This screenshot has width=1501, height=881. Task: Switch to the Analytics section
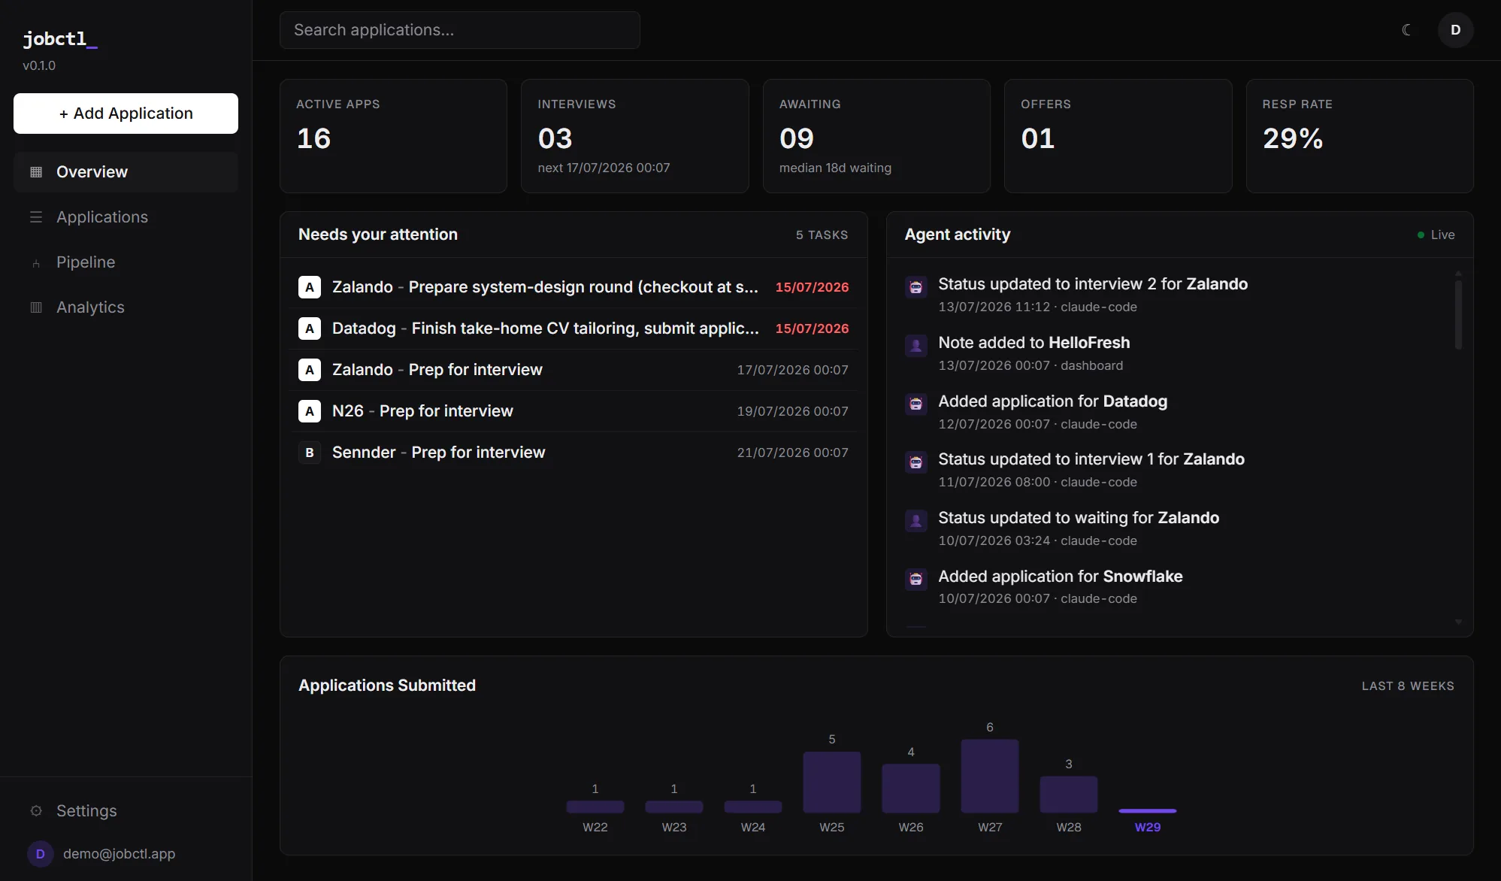coord(126,307)
